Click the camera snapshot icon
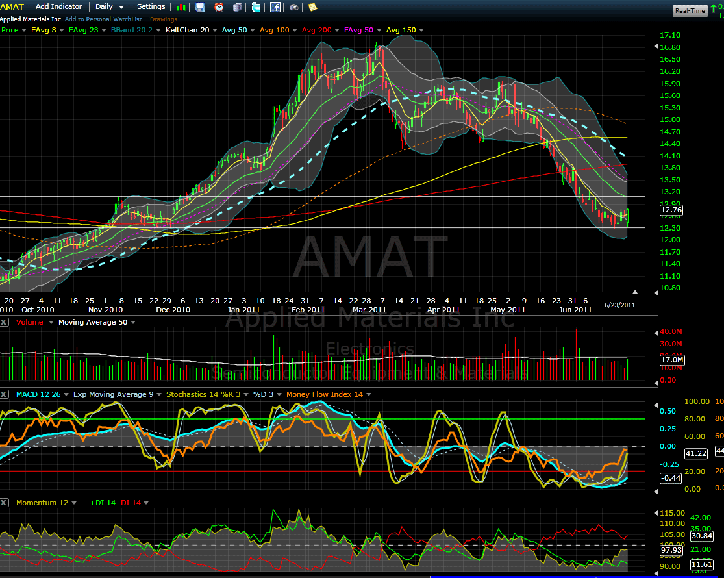 (293, 7)
